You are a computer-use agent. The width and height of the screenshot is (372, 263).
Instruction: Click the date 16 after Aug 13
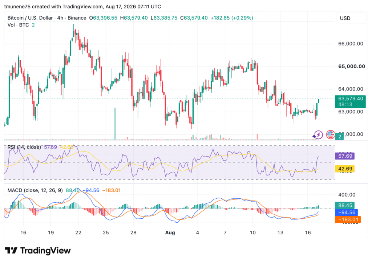(308, 232)
